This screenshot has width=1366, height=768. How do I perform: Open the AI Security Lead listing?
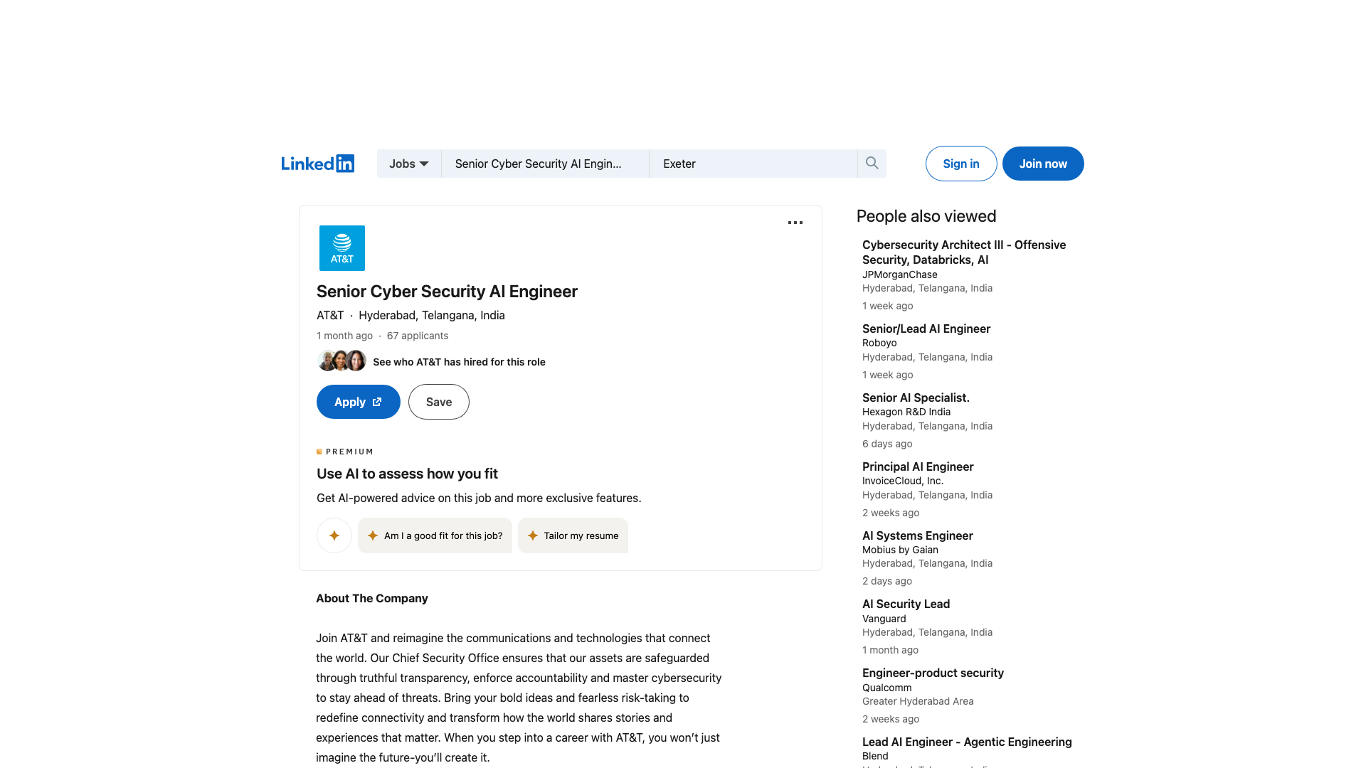coord(906,604)
